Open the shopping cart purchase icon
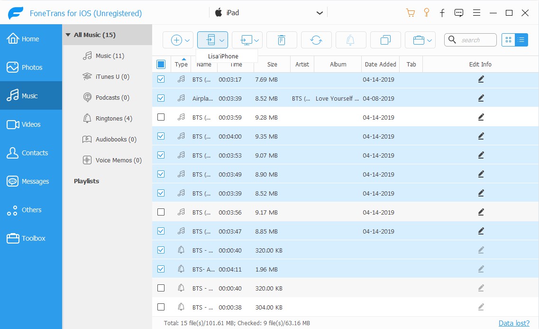 coord(410,13)
